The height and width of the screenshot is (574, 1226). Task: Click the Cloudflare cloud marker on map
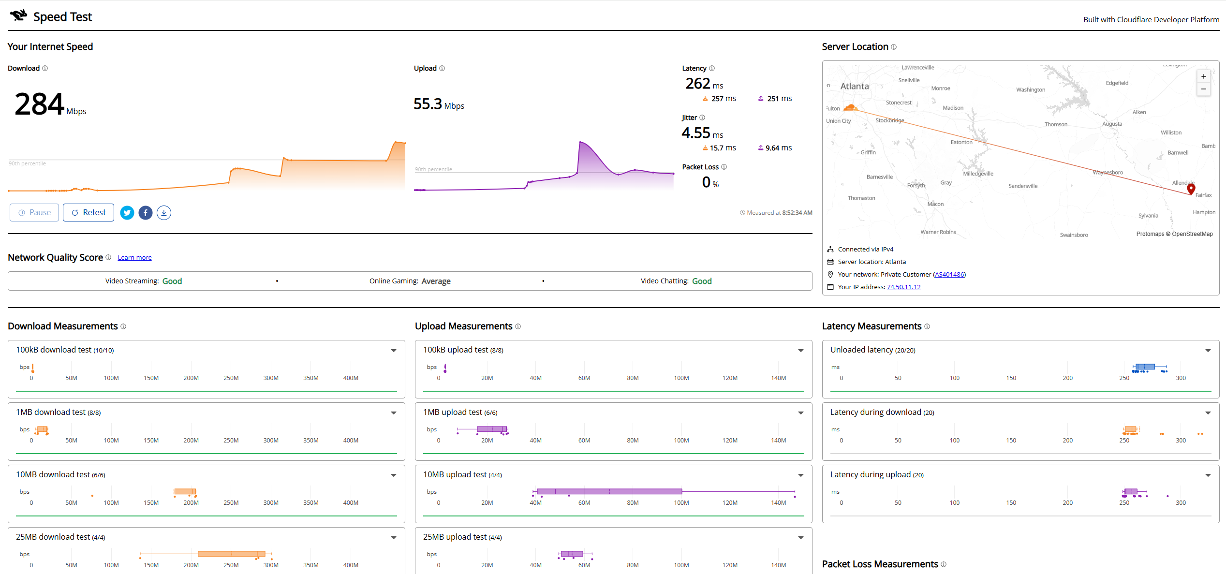click(850, 107)
